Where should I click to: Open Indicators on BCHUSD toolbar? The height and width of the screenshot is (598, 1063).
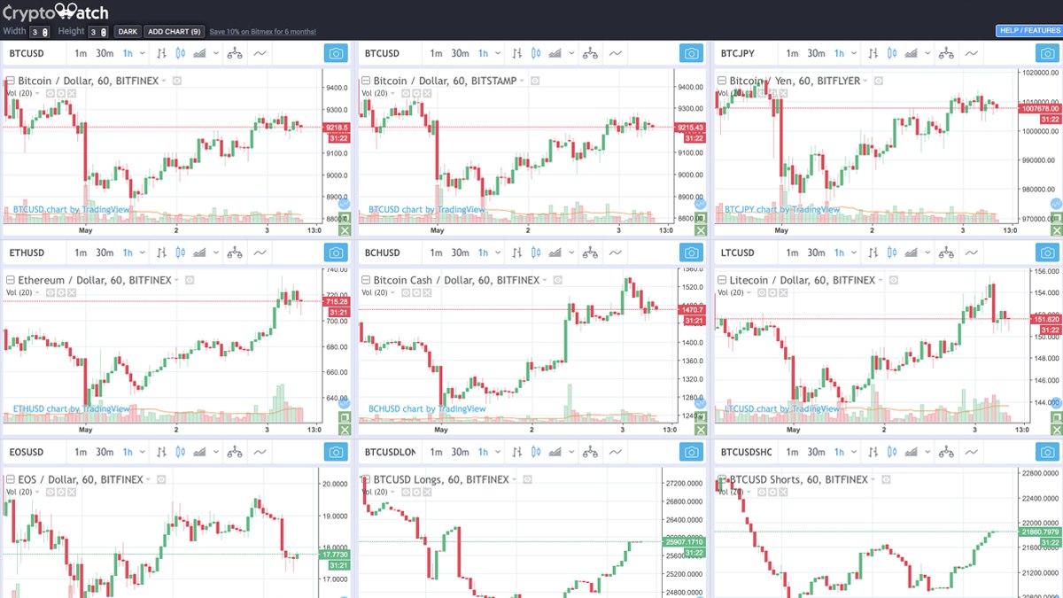coord(615,252)
